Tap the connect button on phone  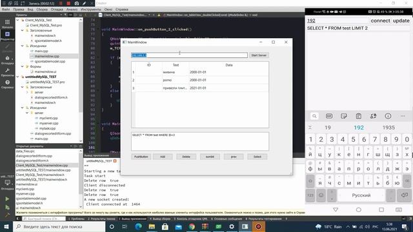380,21
